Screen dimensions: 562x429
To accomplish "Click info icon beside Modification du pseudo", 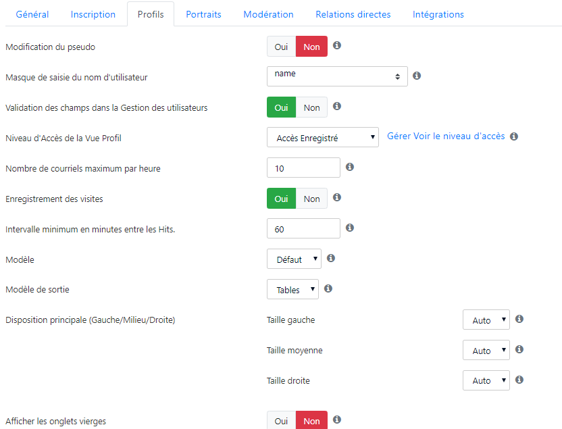I will coord(337,45).
